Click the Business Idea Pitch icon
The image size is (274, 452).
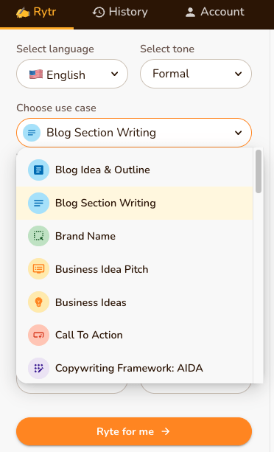point(38,269)
